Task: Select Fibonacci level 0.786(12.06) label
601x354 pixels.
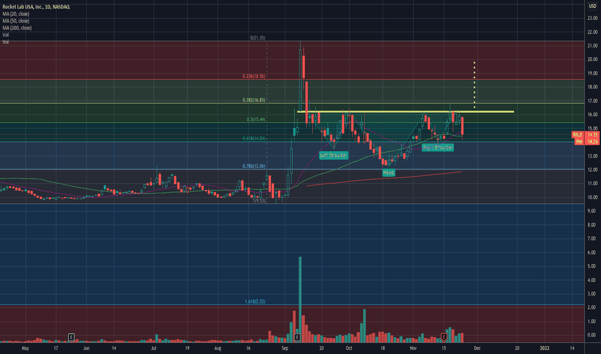Action: click(253, 166)
